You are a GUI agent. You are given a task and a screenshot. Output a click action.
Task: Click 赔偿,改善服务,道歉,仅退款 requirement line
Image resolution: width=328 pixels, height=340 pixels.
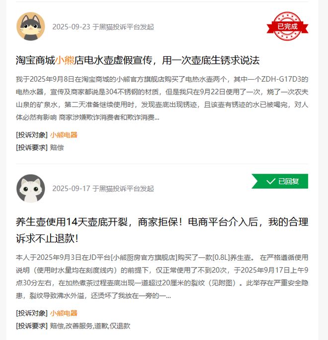click(90, 326)
